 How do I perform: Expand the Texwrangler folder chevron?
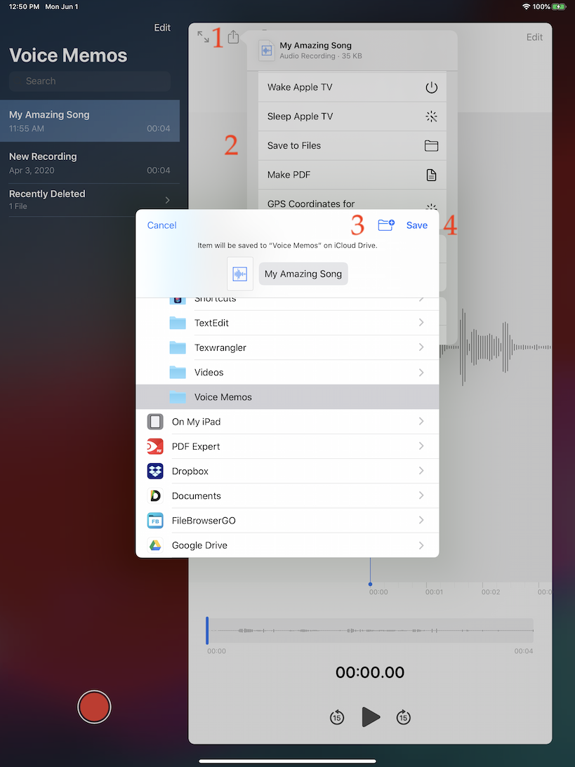point(421,347)
